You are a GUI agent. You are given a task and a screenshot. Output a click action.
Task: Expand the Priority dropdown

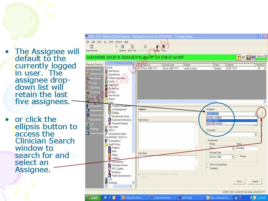click(233, 148)
